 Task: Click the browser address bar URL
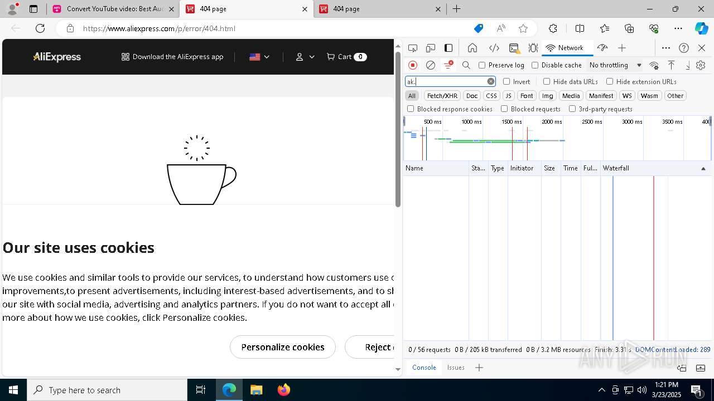[159, 28]
